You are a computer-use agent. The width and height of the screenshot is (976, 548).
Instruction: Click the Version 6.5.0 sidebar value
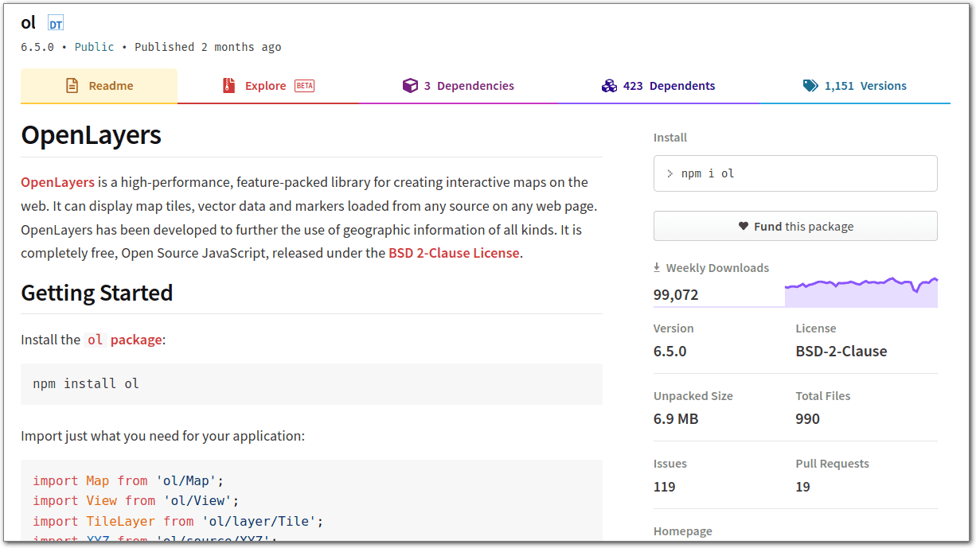pyautogui.click(x=670, y=351)
